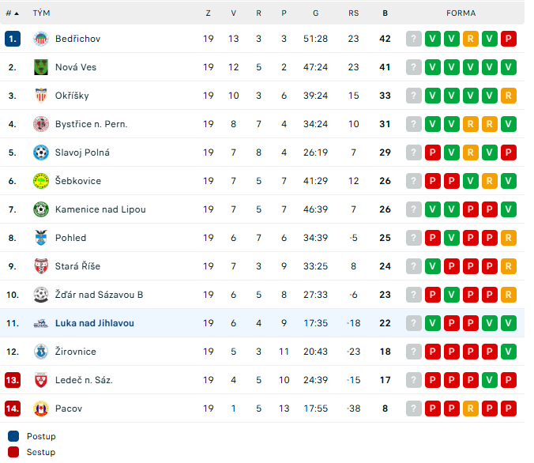Click Bedřichov's unknown next-match question mark badge
Image resolution: width=534 pixels, height=463 pixels.
(x=414, y=39)
